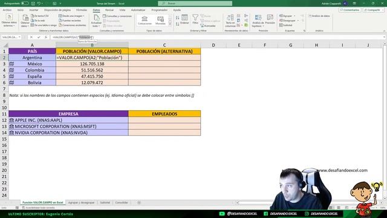Toggle the Autoguardado switch
387x218 pixels.
point(25,4)
